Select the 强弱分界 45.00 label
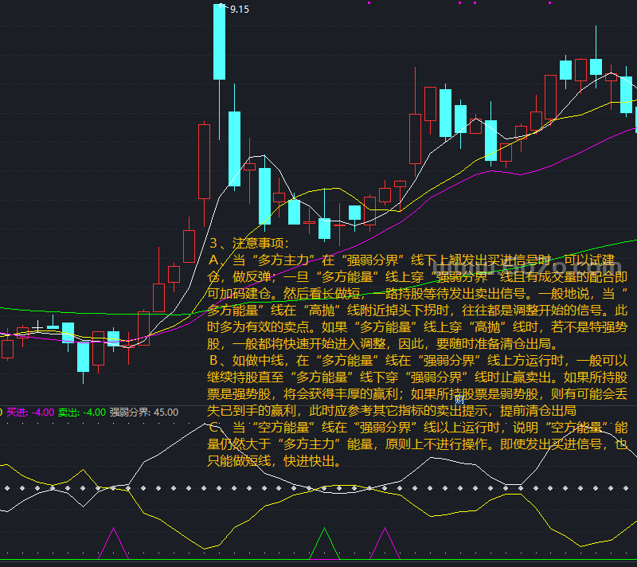The width and height of the screenshot is (637, 567). 144,413
